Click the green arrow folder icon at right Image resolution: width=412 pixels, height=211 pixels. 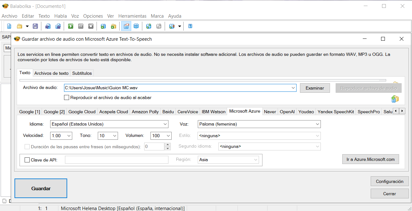[x=395, y=99]
